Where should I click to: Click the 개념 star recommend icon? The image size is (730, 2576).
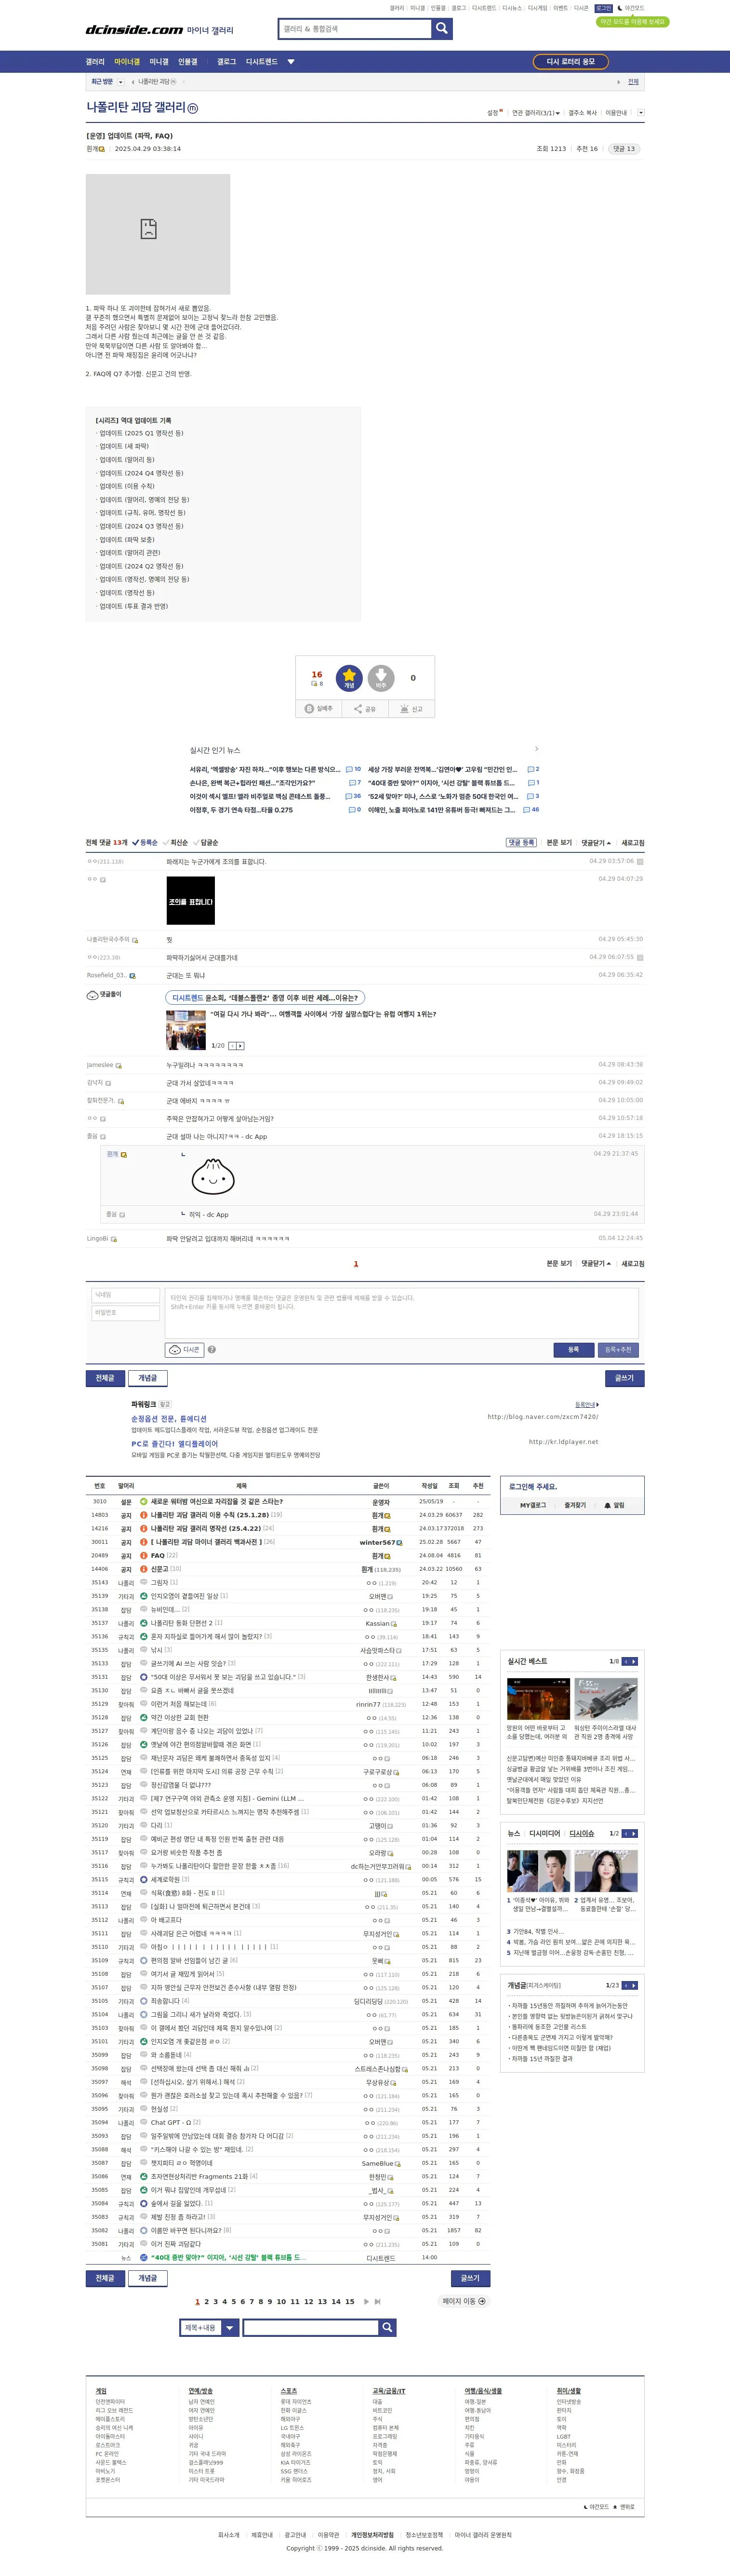[349, 678]
